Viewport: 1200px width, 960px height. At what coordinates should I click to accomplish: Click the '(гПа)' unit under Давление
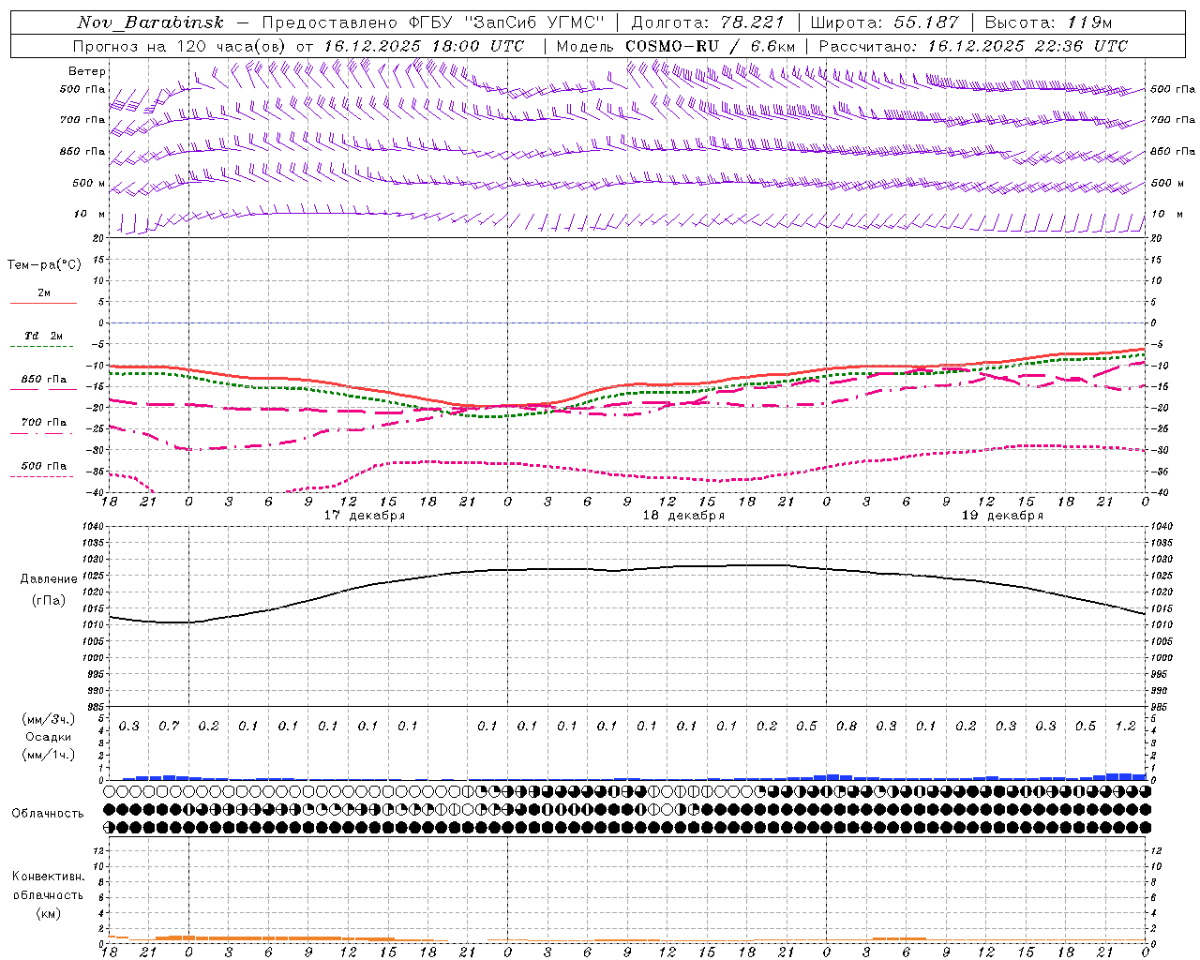pyautogui.click(x=49, y=601)
